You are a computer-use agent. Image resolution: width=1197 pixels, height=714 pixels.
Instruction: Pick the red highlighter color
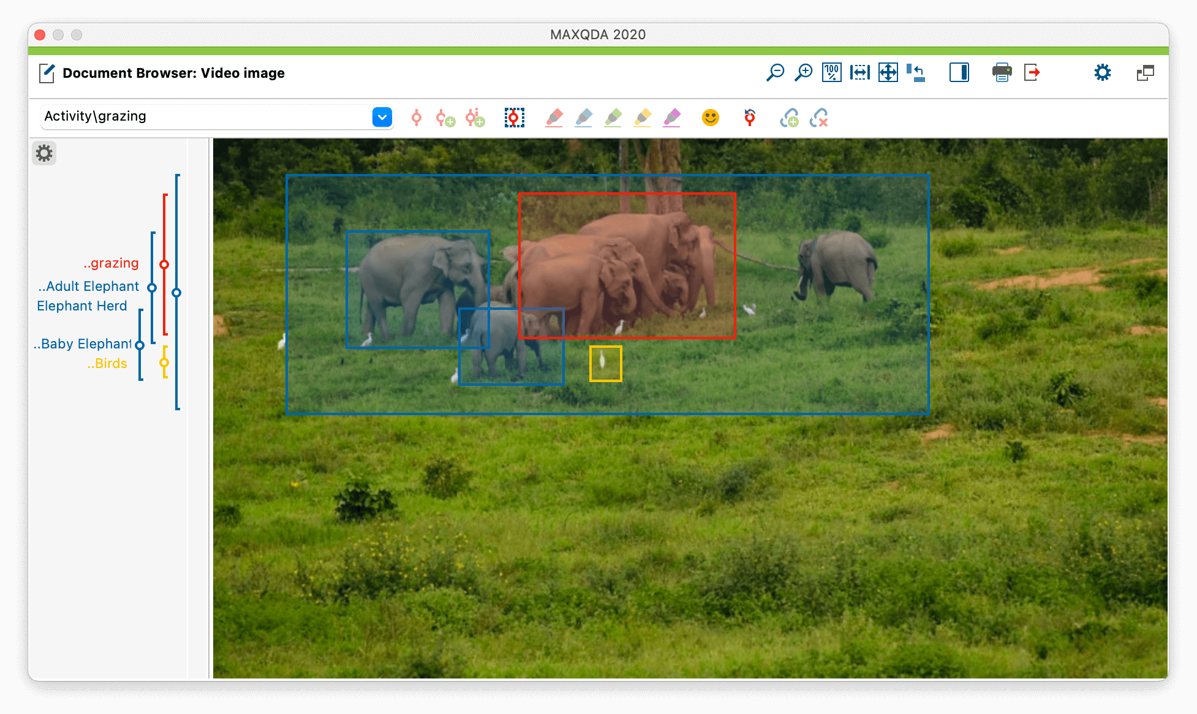point(554,118)
